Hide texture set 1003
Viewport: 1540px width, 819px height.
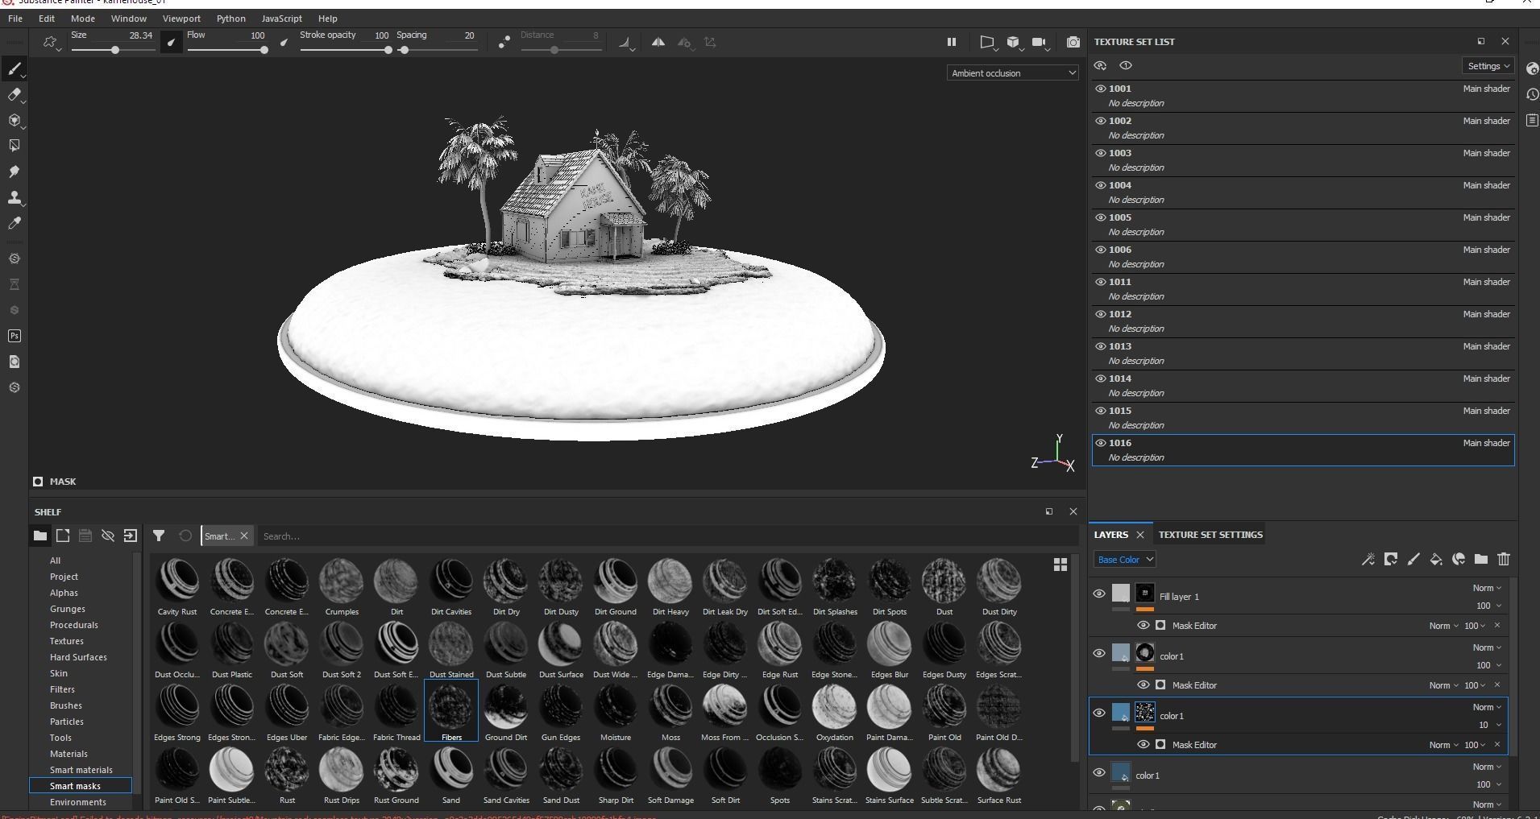point(1101,153)
